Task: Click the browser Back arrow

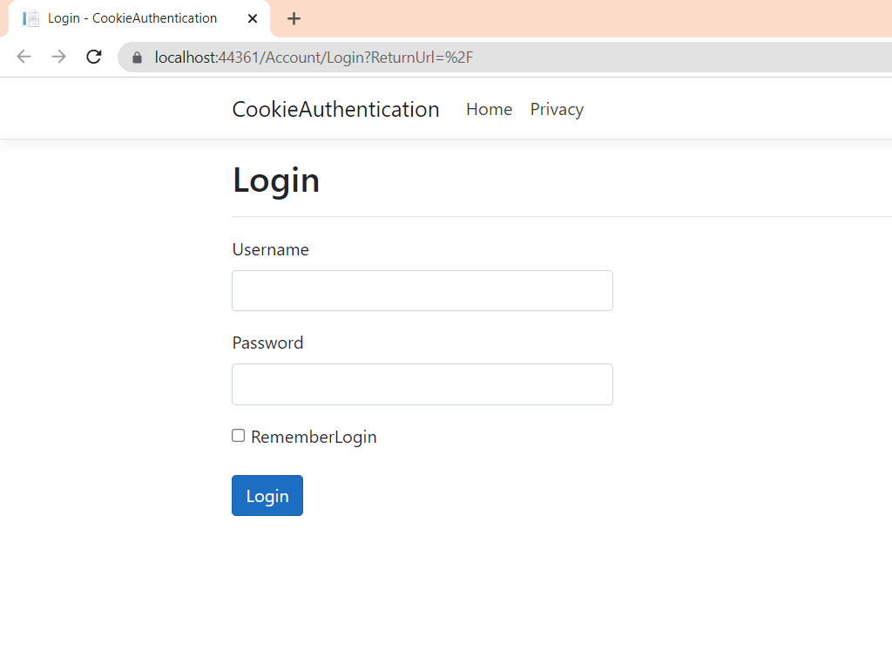Action: (x=24, y=58)
